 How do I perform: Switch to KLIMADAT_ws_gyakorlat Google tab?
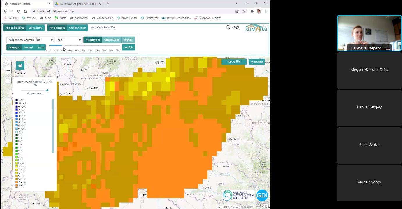coord(78,4)
